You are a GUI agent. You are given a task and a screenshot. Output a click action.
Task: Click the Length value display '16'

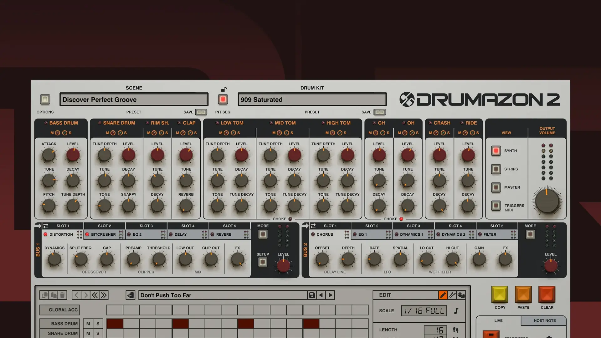pyautogui.click(x=435, y=330)
